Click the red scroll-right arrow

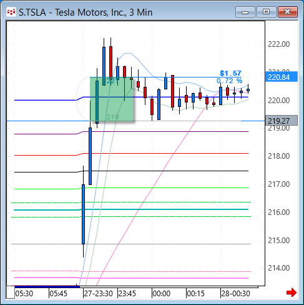[x=292, y=292]
